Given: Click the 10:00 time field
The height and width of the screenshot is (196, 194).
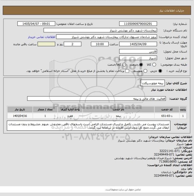Looking at the screenshot, I should 100,44.
